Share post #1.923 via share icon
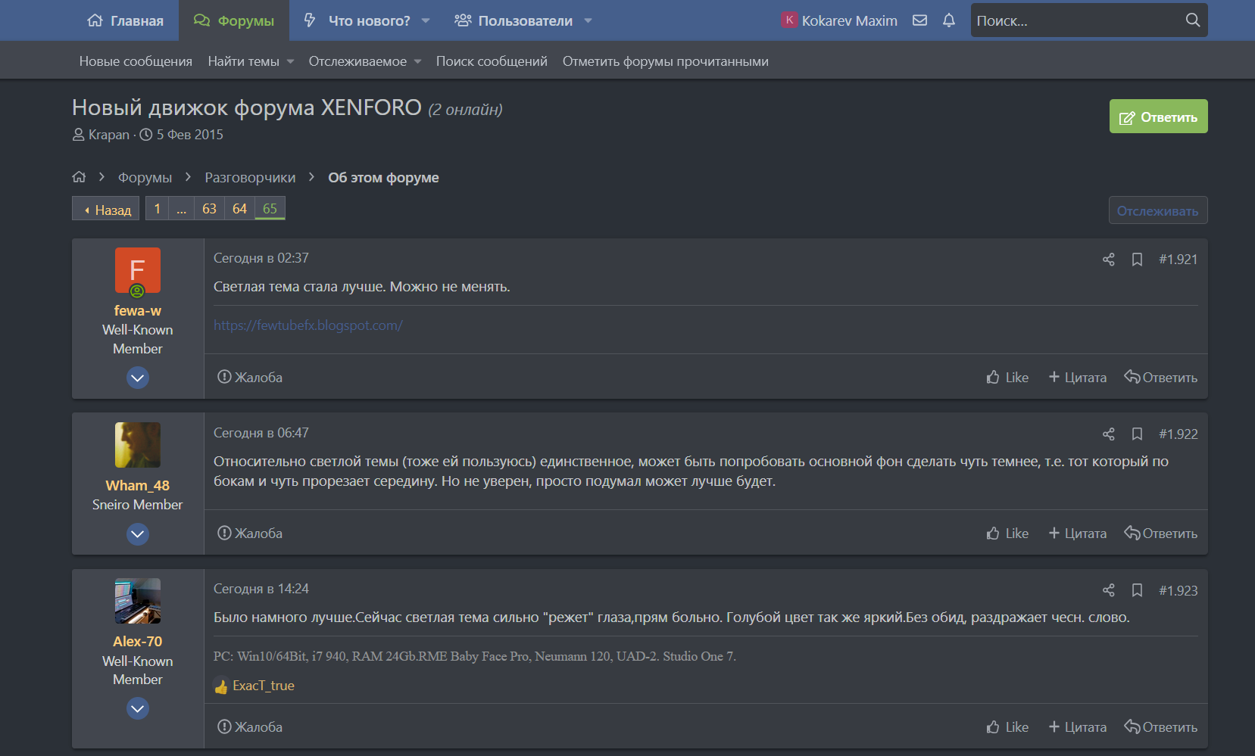The image size is (1255, 756). pyautogui.click(x=1109, y=590)
